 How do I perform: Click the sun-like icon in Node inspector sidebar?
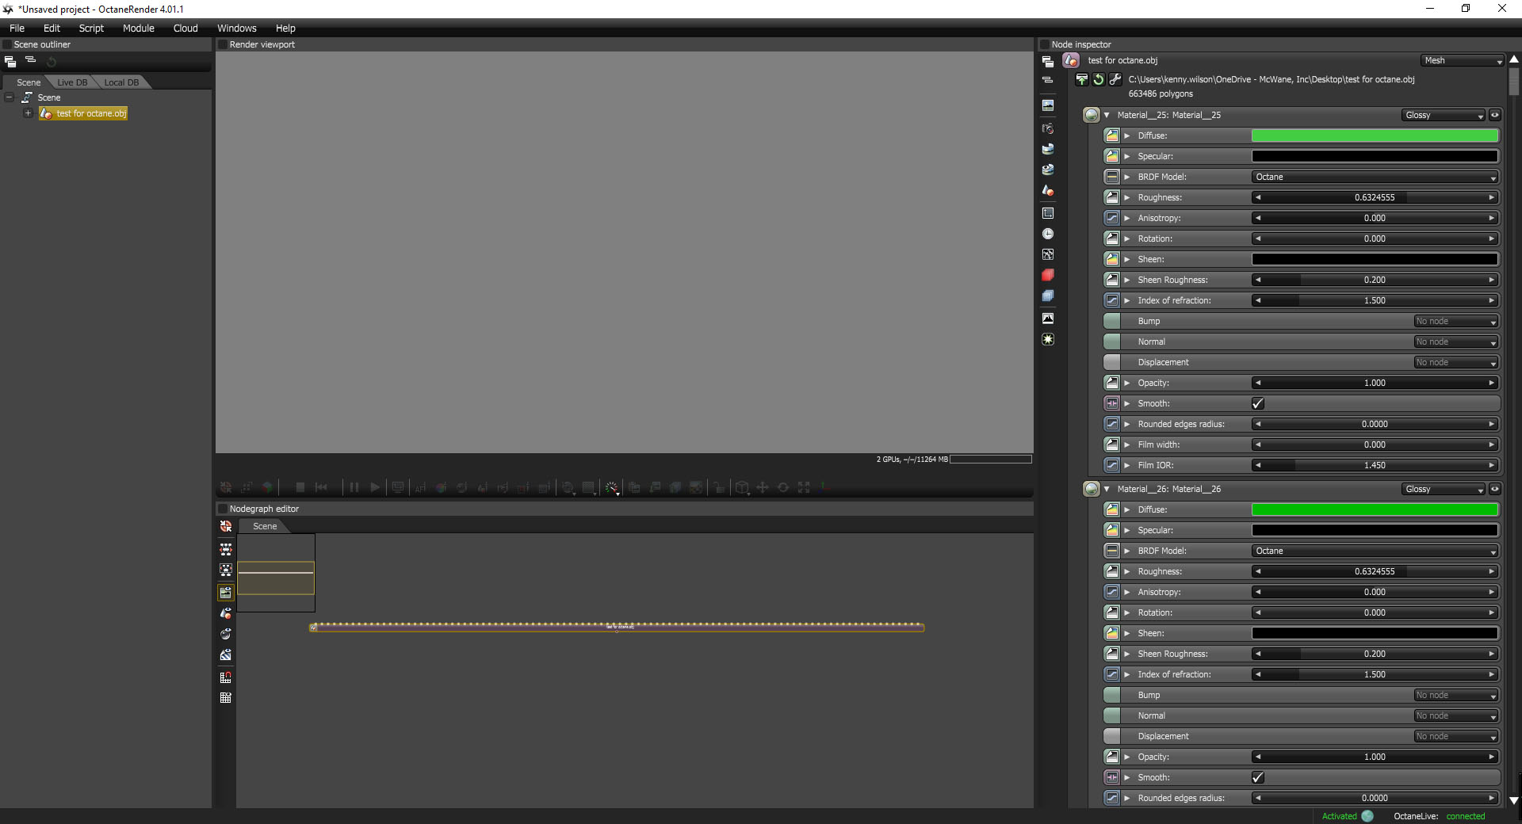click(x=1048, y=339)
